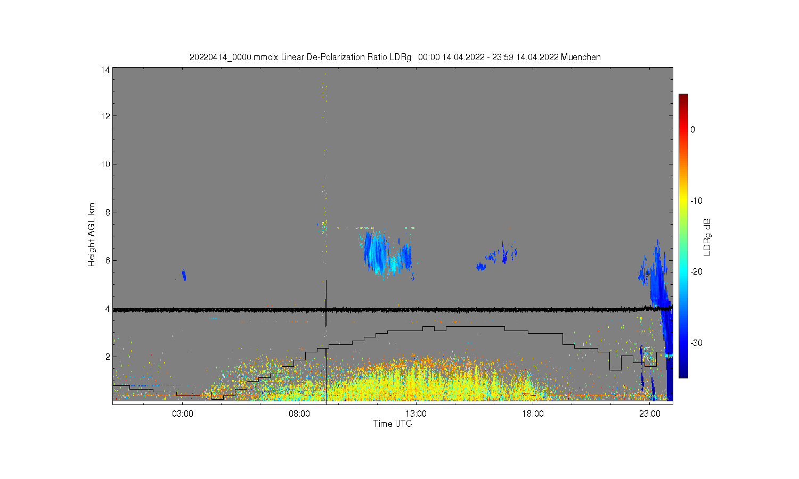Screen dimensions: 799x479
Task: Click the colorbar value -20
Action: 697,271
